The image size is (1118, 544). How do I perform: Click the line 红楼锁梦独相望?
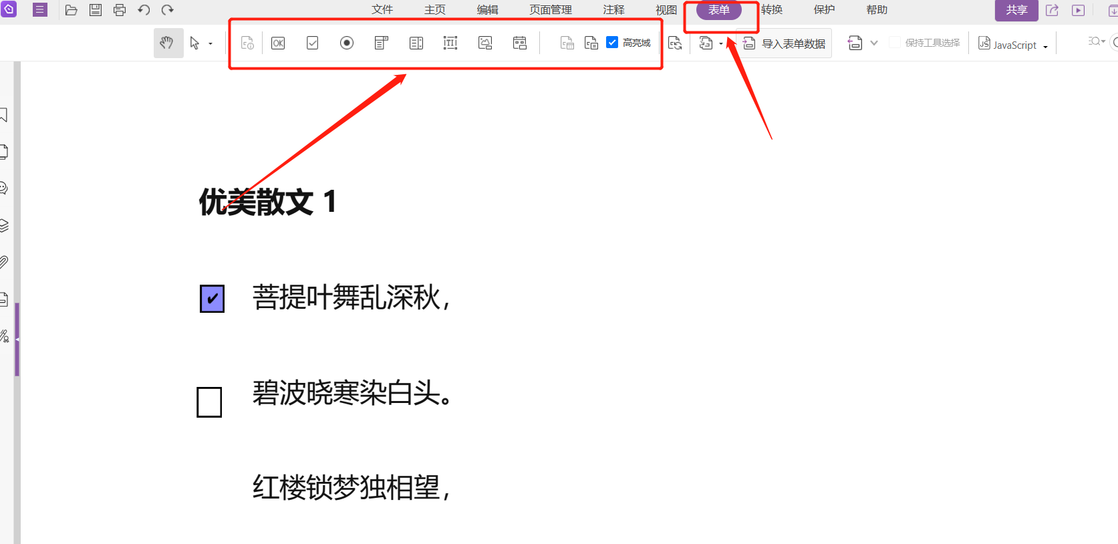point(351,487)
